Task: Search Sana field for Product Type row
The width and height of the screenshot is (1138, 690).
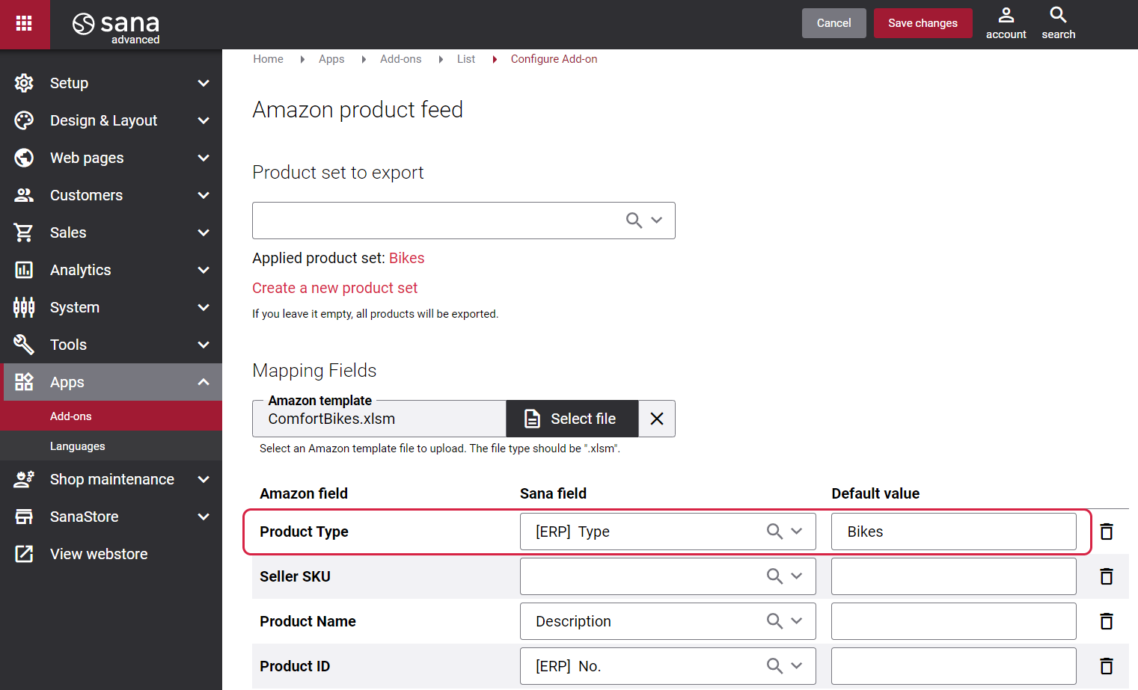Action: 774,532
